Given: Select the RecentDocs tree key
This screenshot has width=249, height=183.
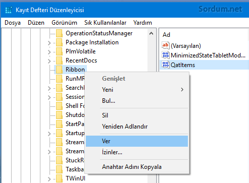Looking at the screenshot, I should point(81,60).
